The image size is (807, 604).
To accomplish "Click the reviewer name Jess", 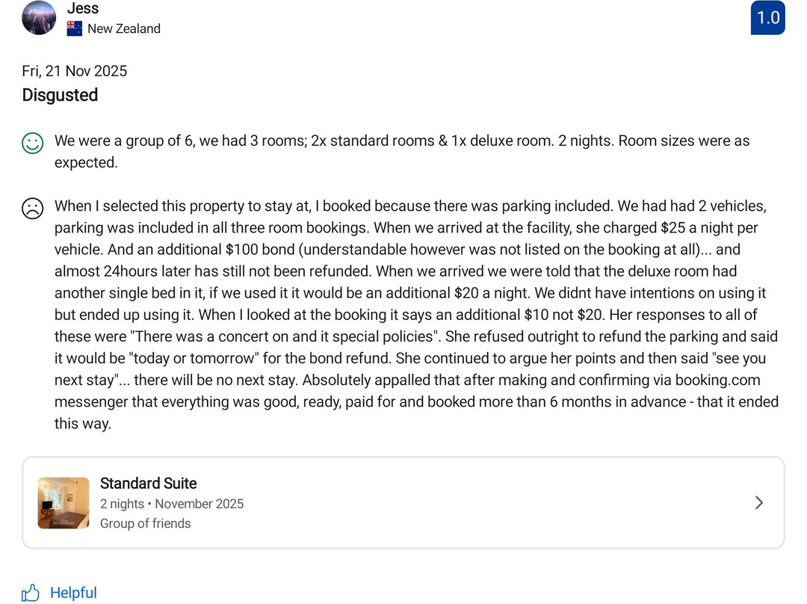I will [x=82, y=8].
